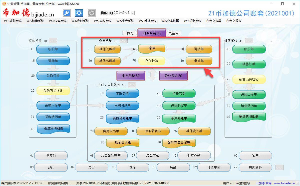Click the 采购付款单 button

click(122, 105)
